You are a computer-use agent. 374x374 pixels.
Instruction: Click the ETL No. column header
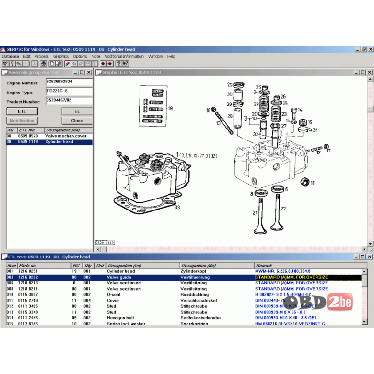[31, 130]
